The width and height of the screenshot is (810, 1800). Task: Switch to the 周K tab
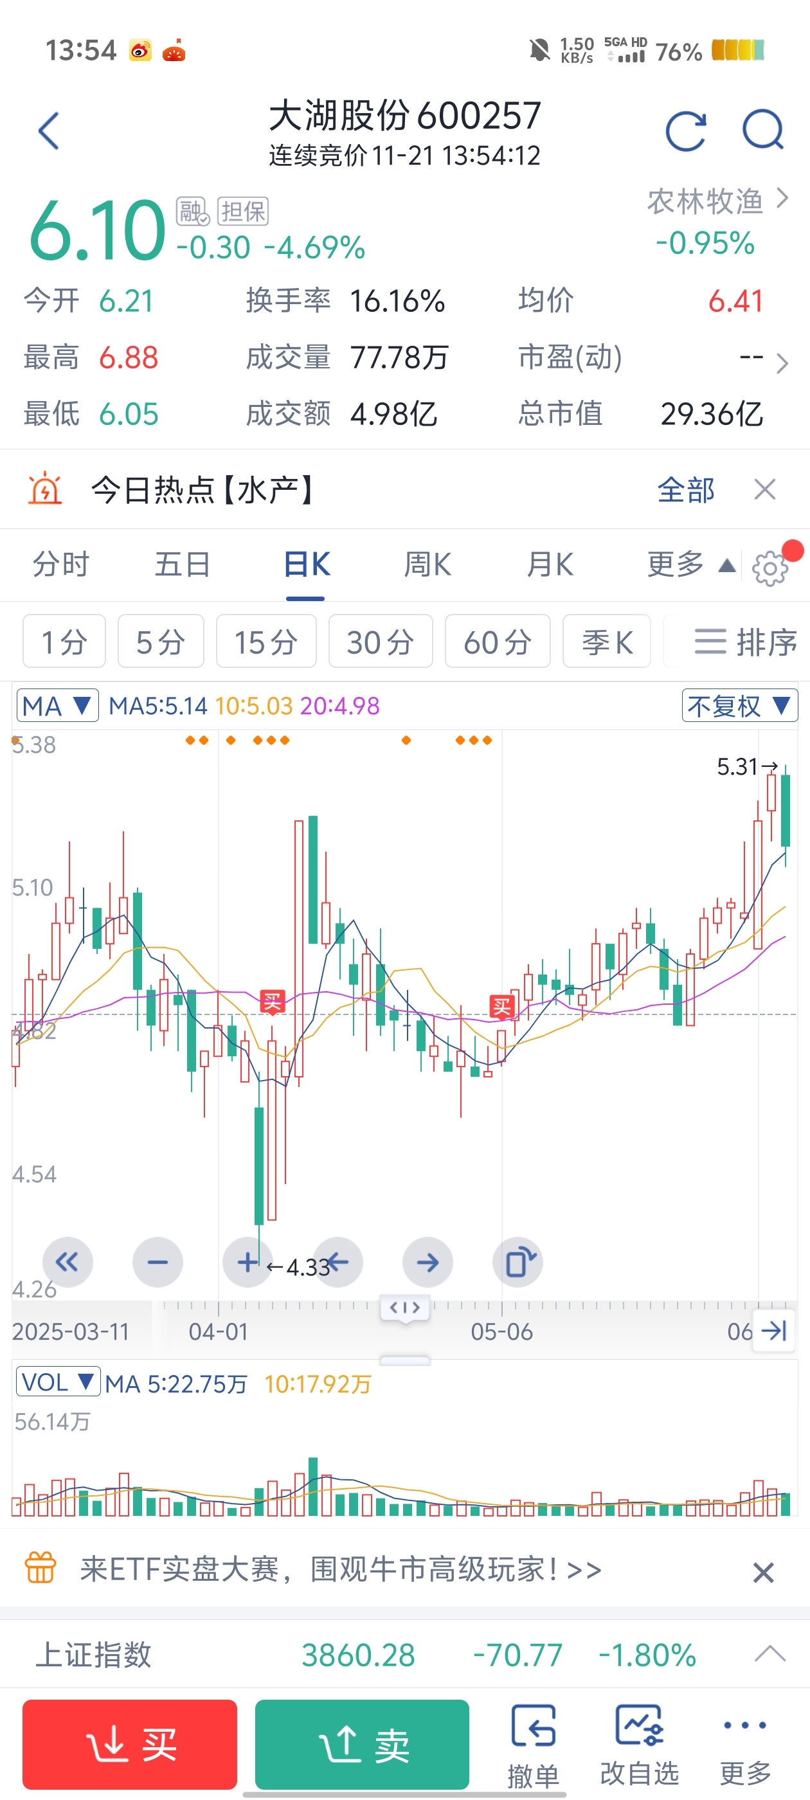click(x=428, y=564)
